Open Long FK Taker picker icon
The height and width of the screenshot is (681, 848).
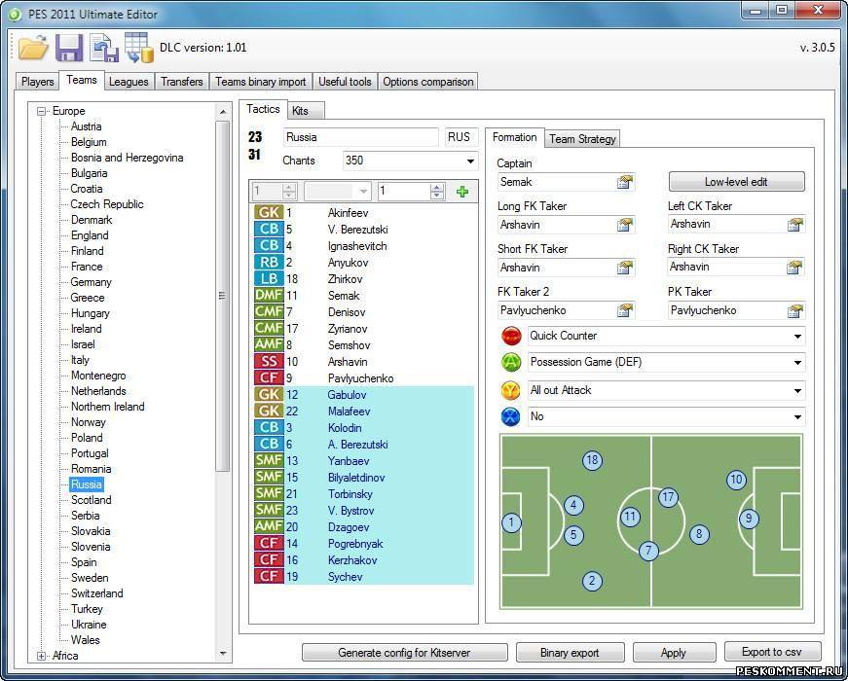[625, 225]
